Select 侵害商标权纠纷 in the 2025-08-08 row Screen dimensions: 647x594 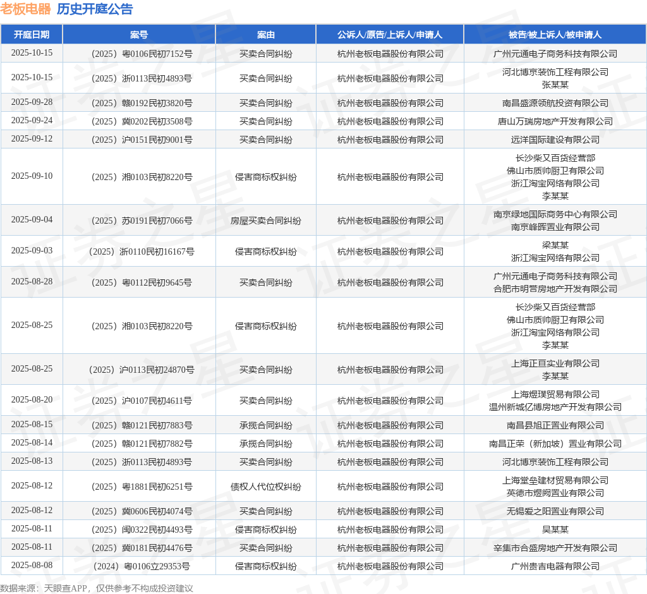266,566
